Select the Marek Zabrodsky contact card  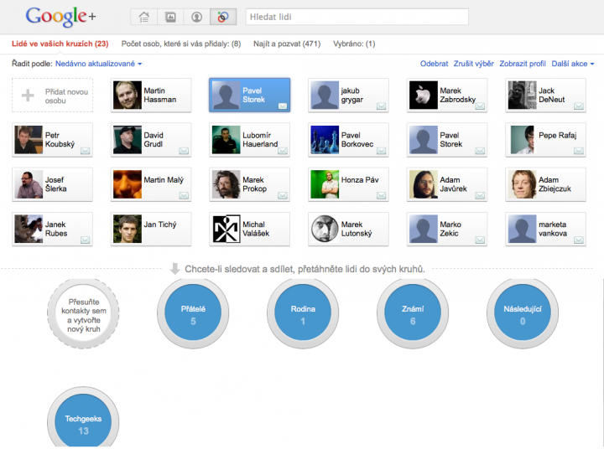[x=447, y=95]
